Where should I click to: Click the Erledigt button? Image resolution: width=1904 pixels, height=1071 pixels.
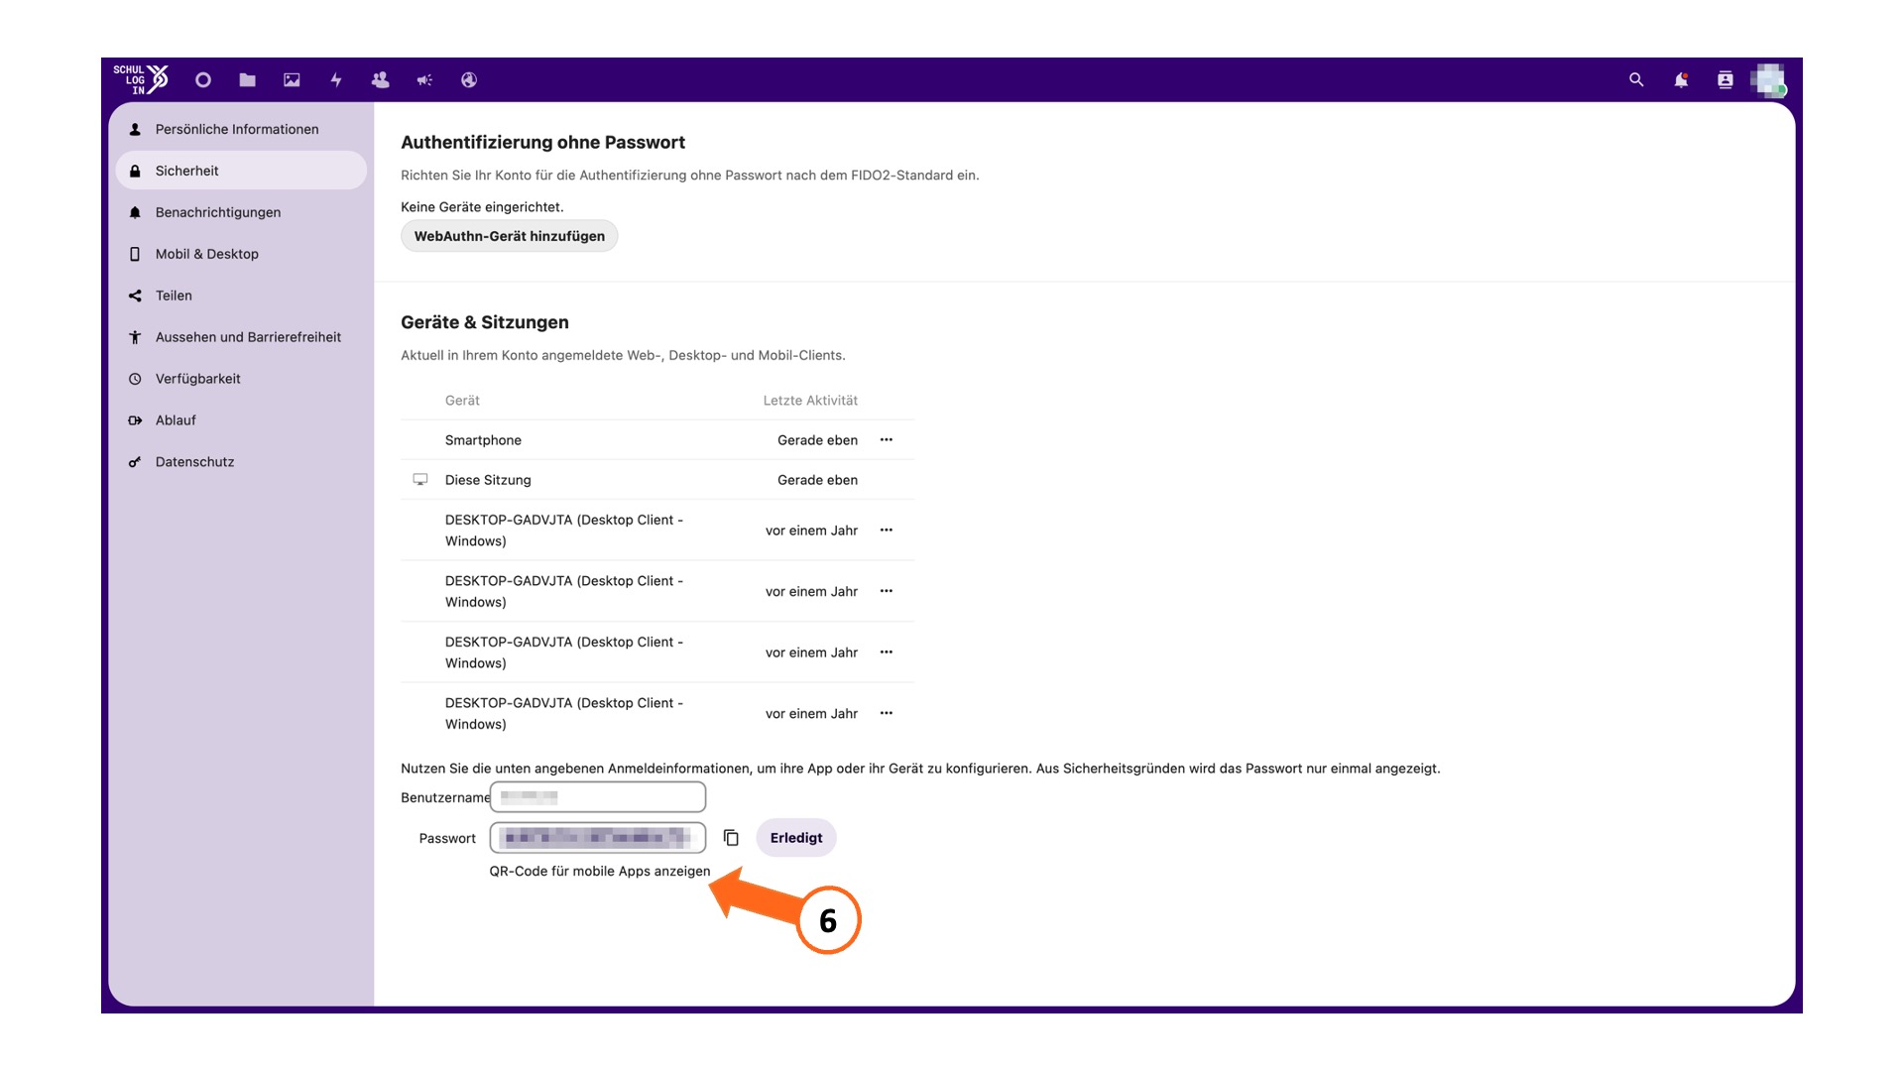pyautogui.click(x=796, y=838)
